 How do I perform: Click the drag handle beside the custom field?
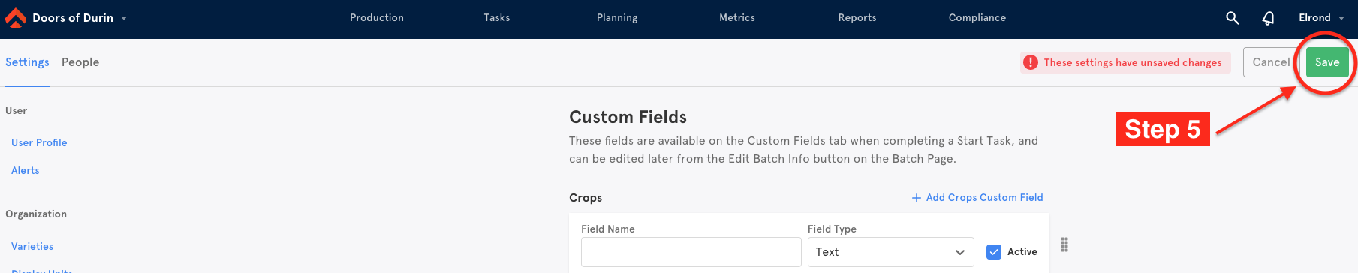1064,244
